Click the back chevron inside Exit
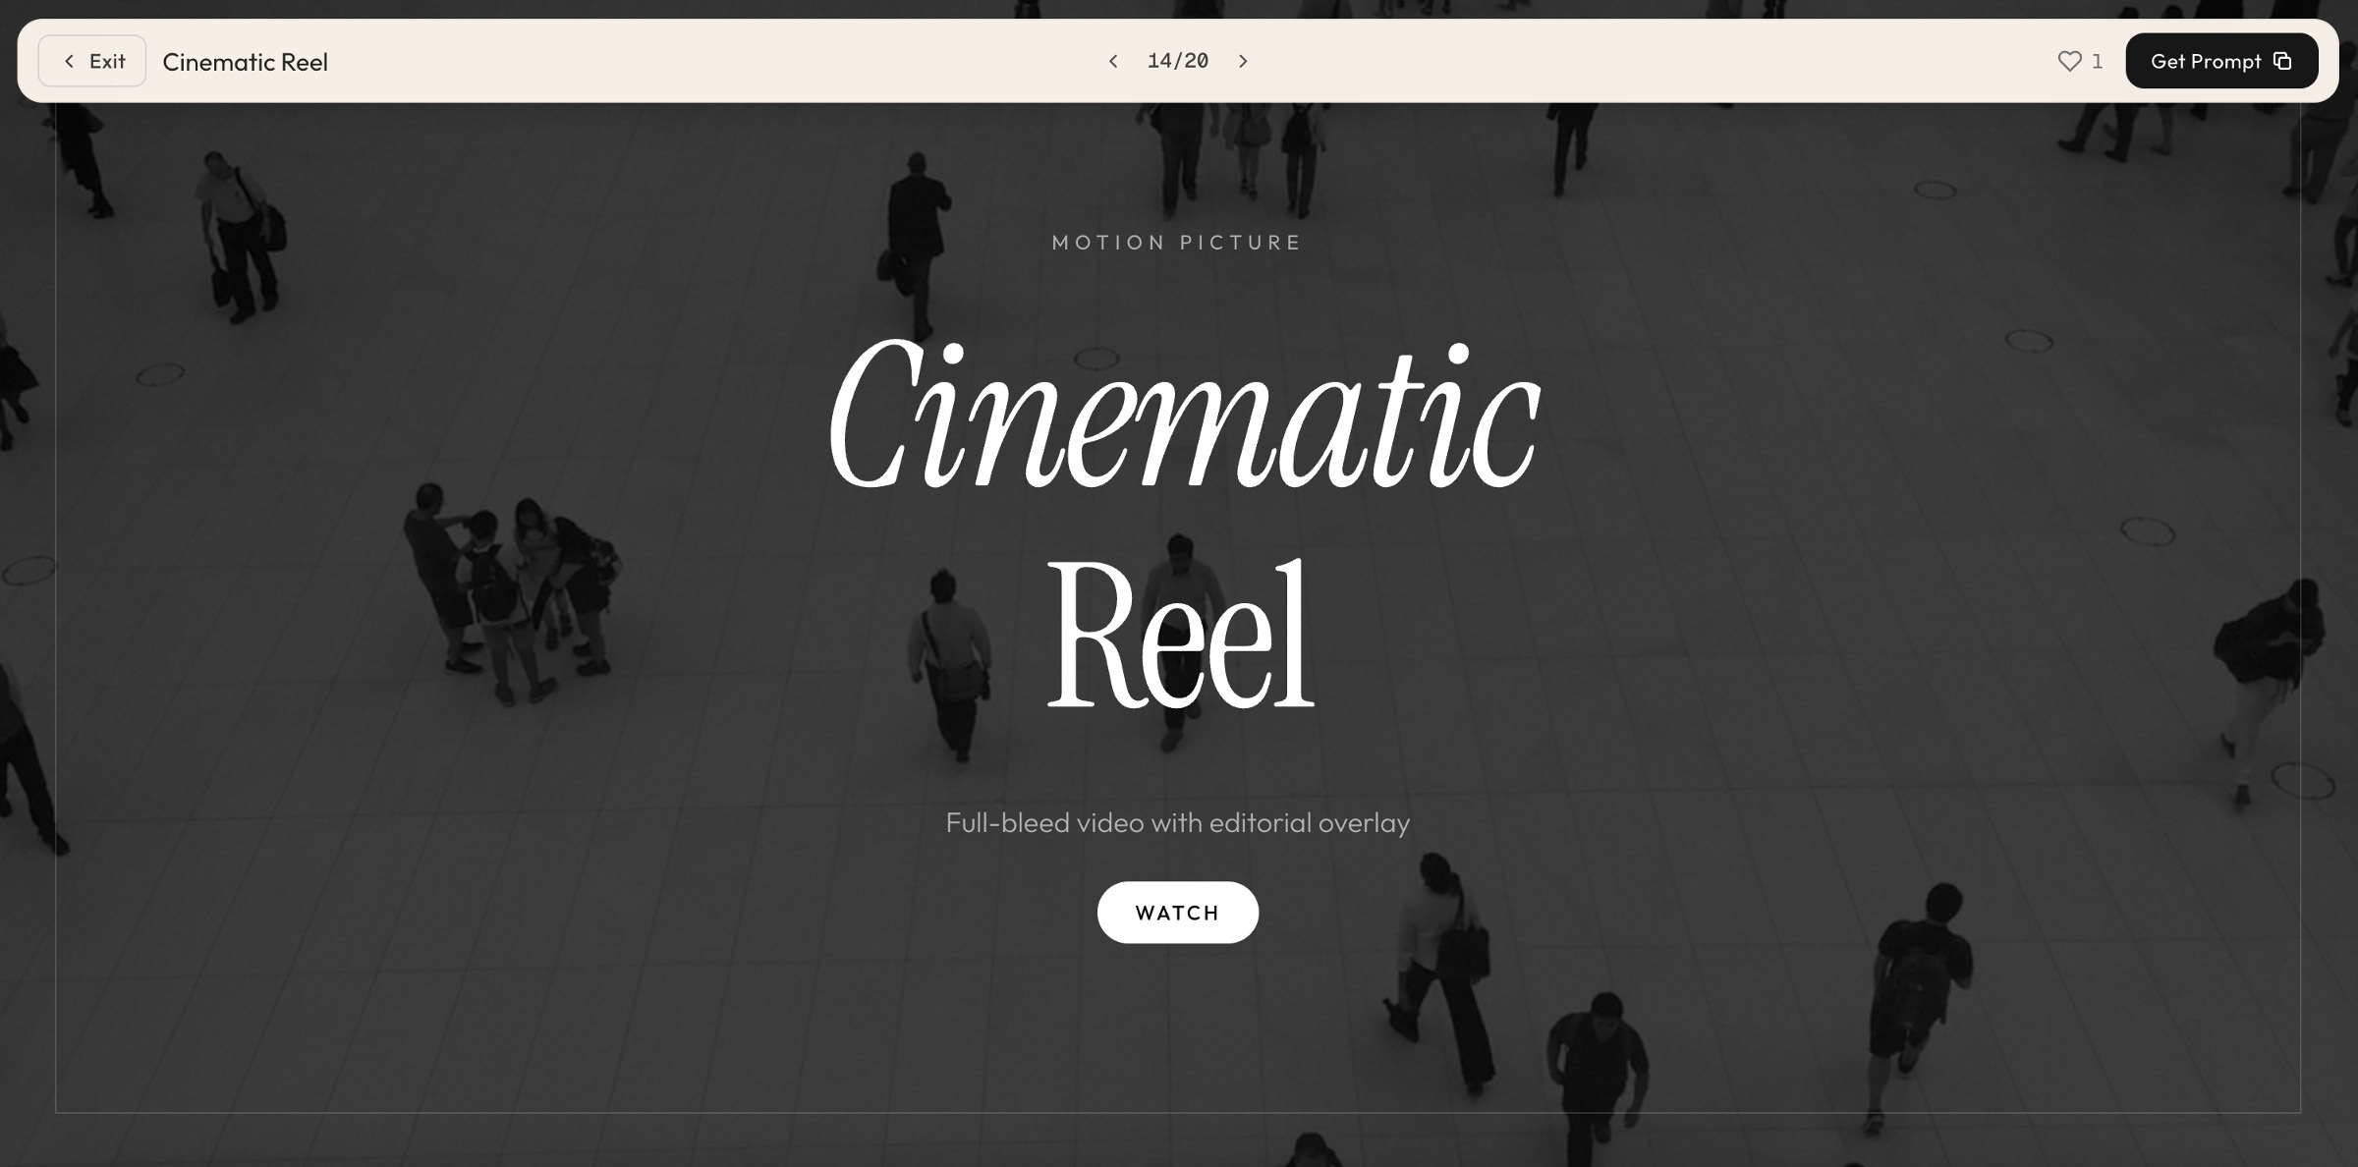 [x=69, y=61]
